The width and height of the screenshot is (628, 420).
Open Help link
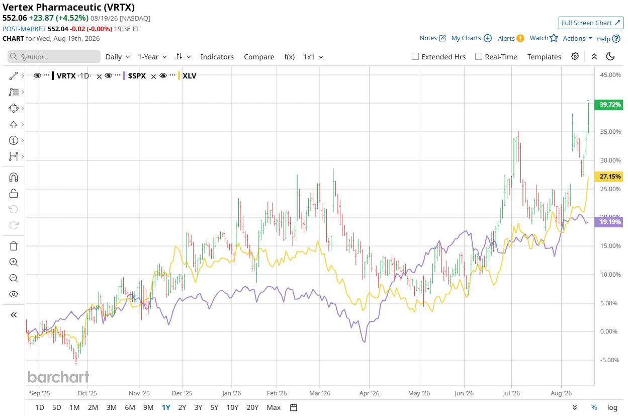(608, 39)
